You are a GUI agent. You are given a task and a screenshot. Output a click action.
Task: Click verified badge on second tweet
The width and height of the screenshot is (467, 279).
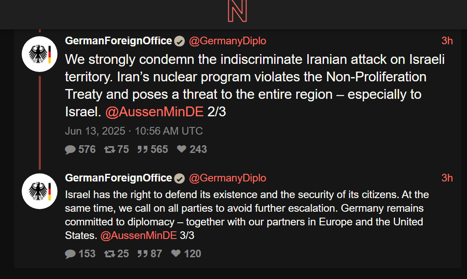[179, 178]
